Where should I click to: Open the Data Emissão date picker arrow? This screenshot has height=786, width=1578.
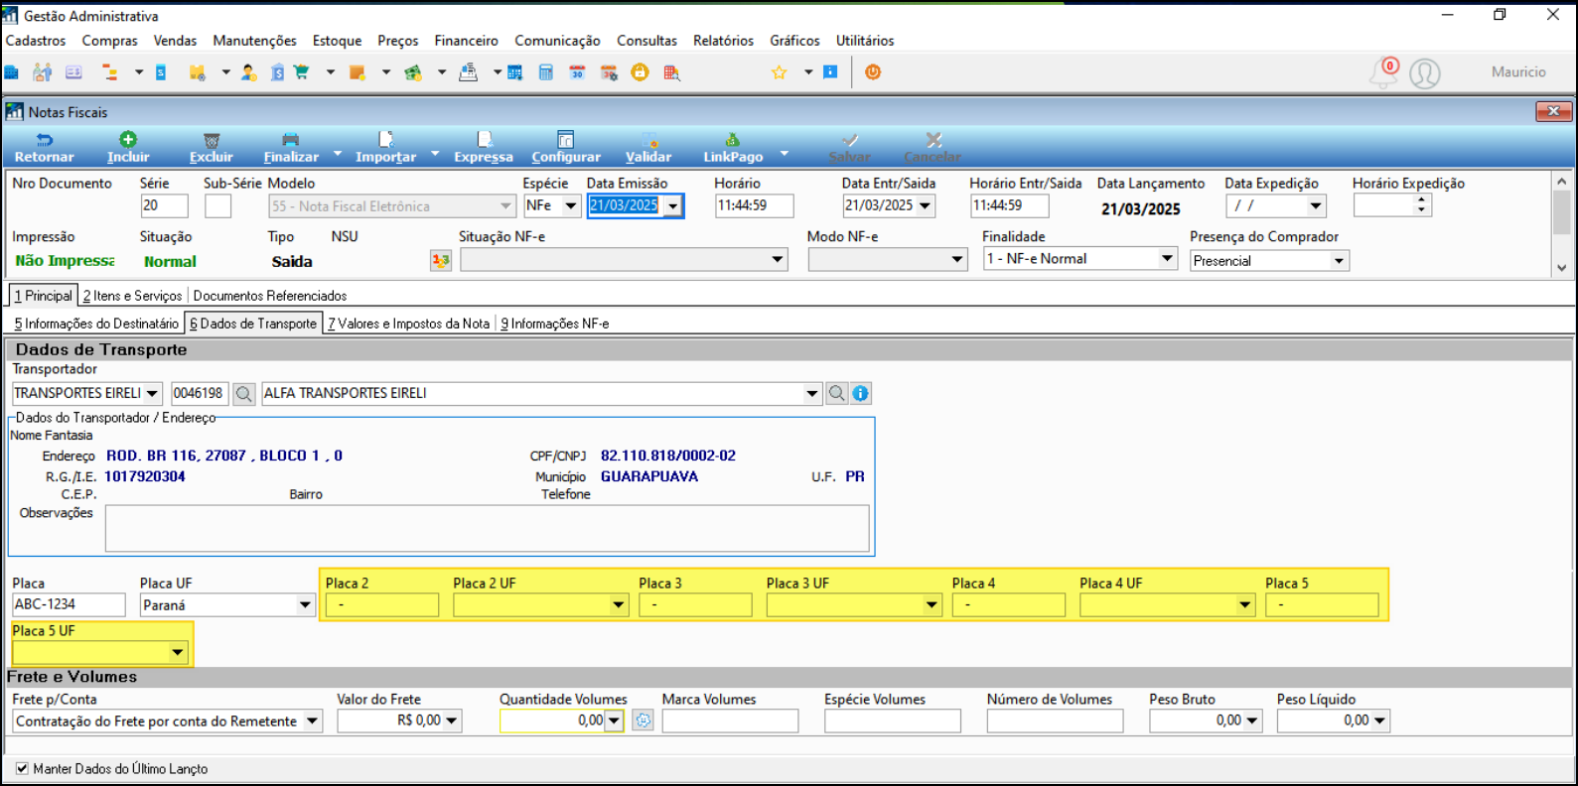pyautogui.click(x=673, y=205)
